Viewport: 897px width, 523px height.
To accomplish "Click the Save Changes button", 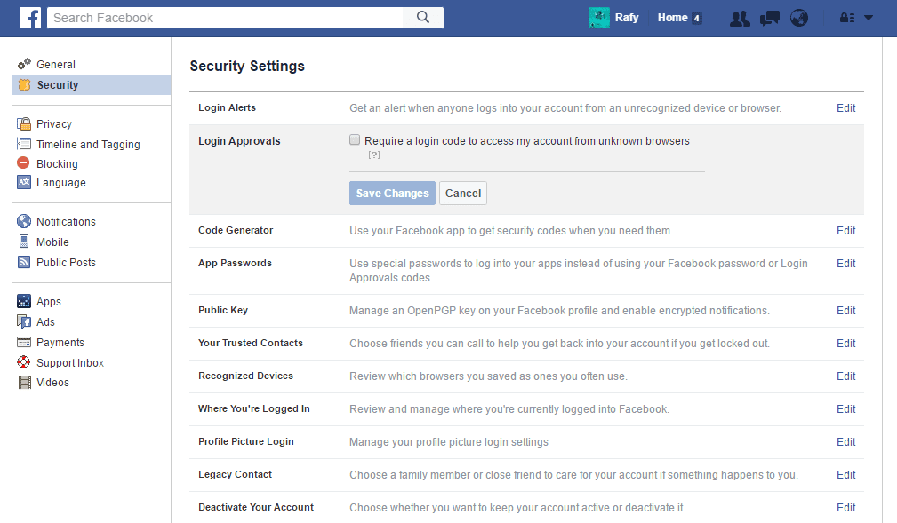I will (x=392, y=193).
